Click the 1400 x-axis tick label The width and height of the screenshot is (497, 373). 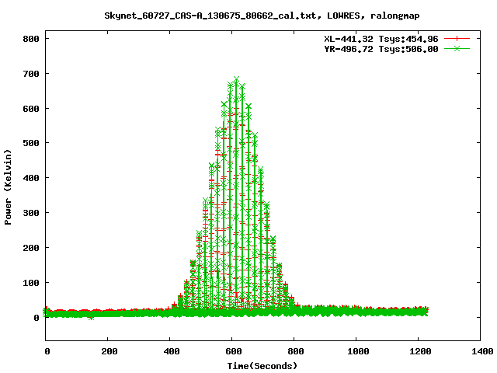(482, 351)
